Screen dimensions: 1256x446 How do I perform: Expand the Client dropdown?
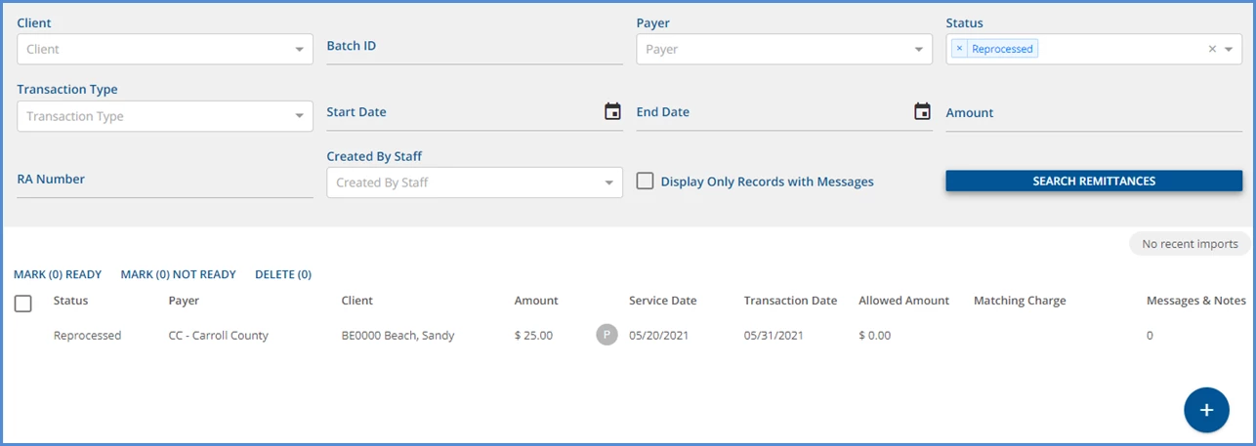[300, 50]
